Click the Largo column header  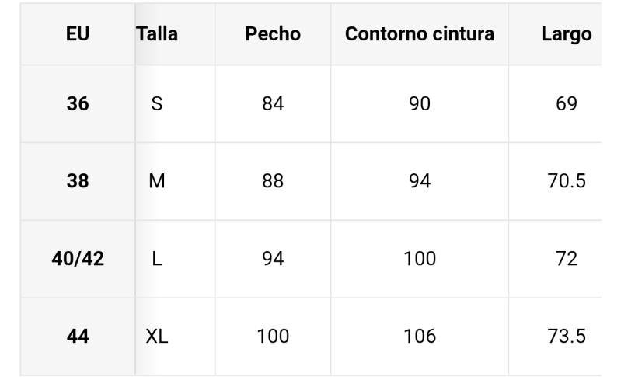[x=566, y=34]
